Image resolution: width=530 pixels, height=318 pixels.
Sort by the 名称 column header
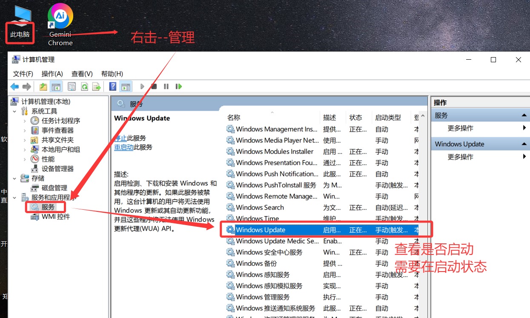coord(234,118)
